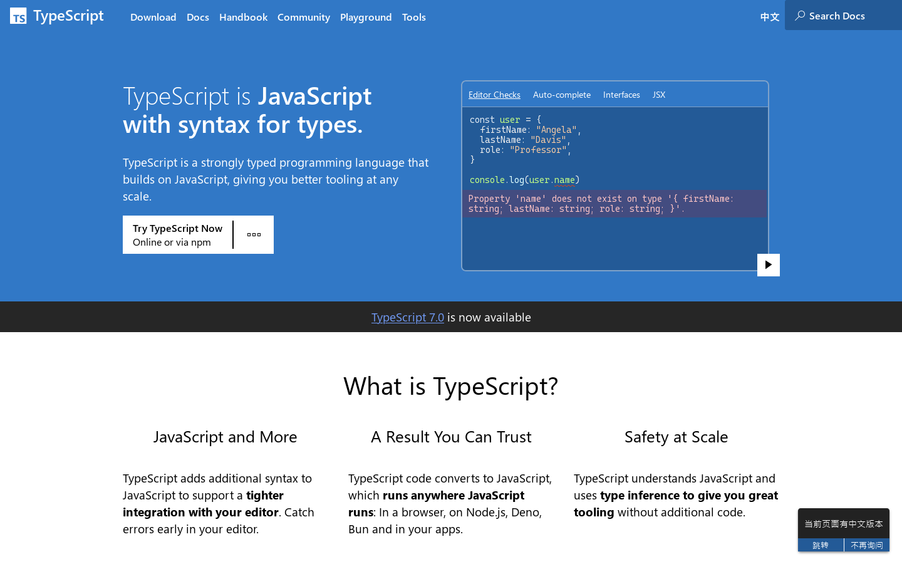902x564 pixels.
Task: Go to the Handbook page
Action: click(x=244, y=17)
